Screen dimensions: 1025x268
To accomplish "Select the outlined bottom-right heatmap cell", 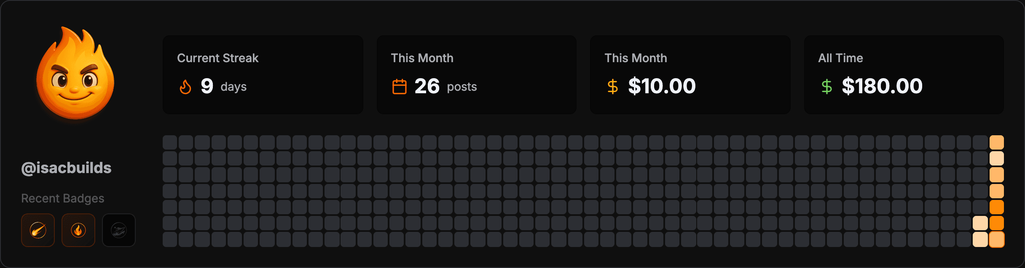I will point(996,239).
